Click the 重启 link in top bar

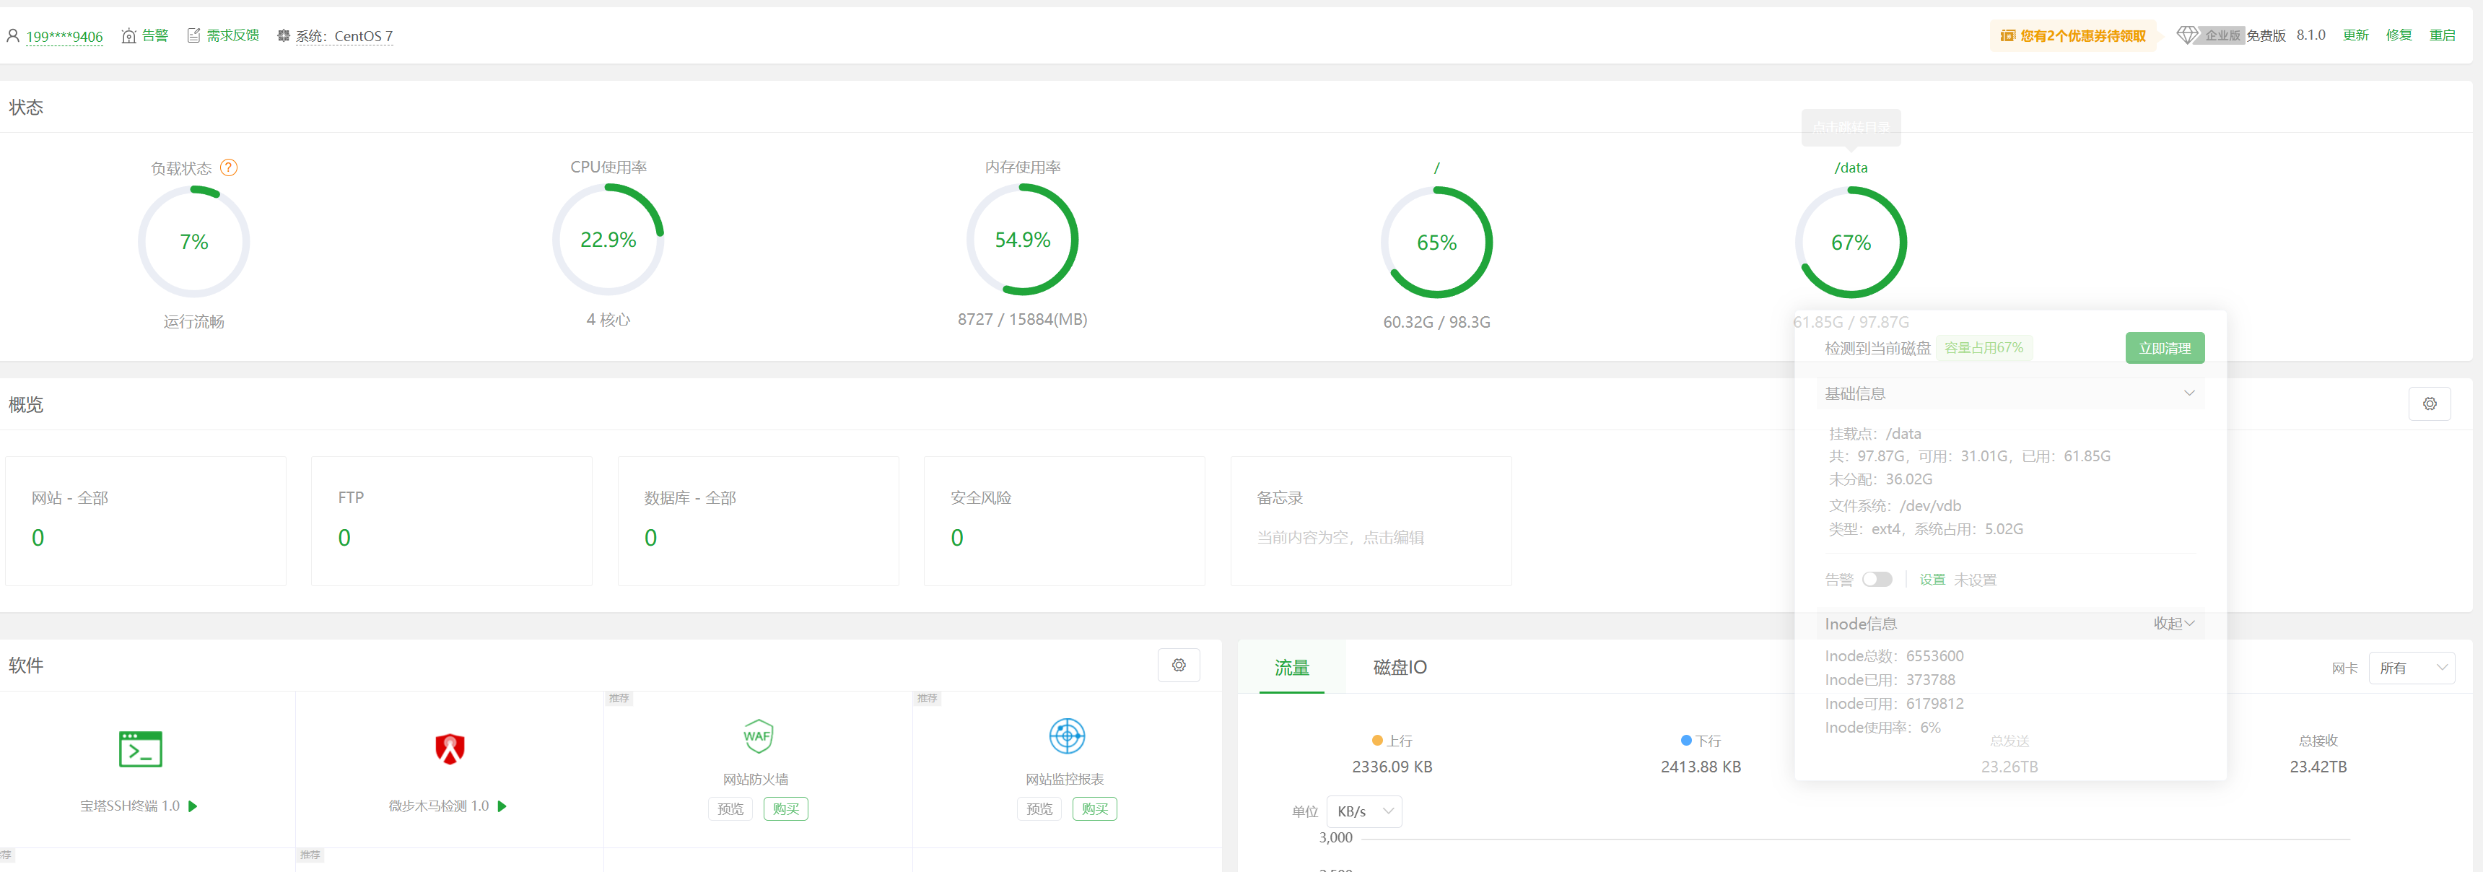pyautogui.click(x=2442, y=35)
